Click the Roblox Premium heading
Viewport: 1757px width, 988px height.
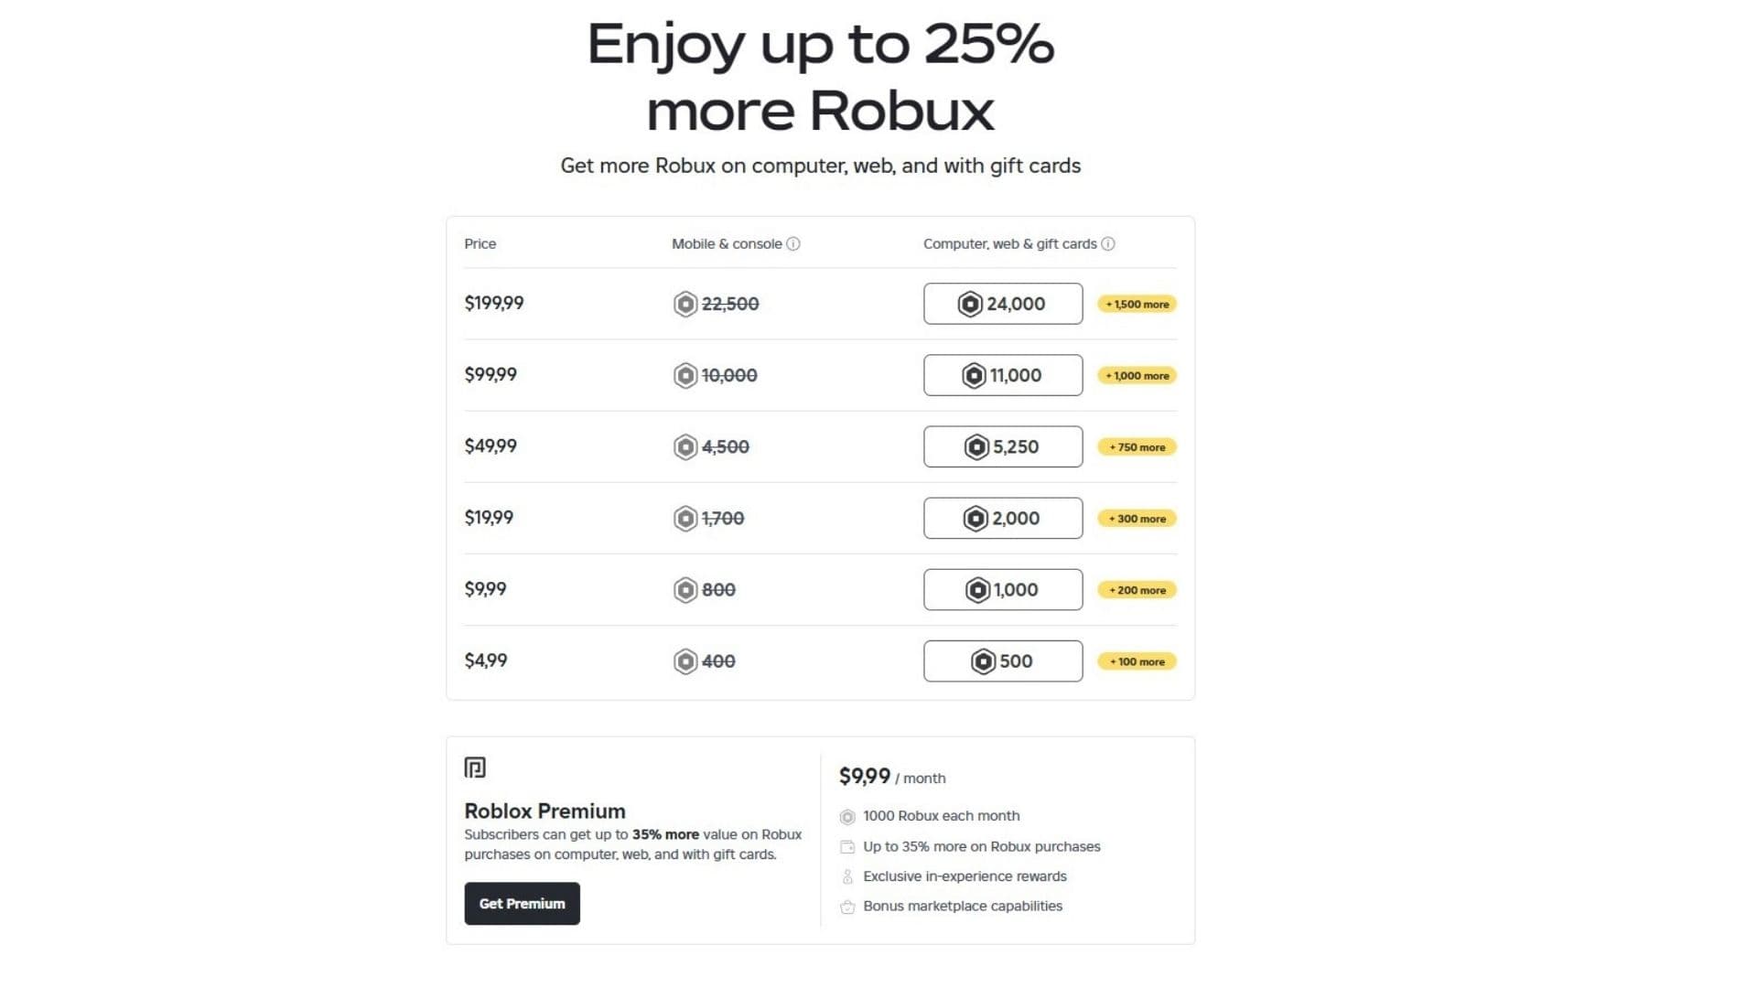click(544, 811)
